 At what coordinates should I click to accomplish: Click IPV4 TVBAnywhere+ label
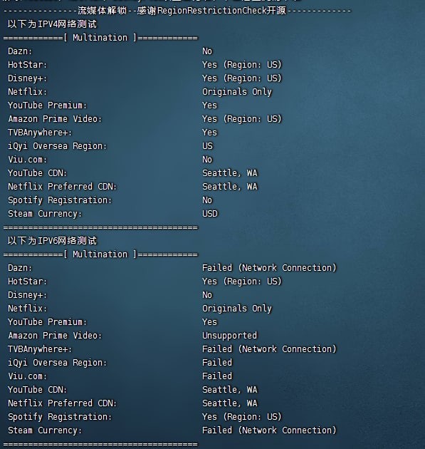tap(40, 133)
